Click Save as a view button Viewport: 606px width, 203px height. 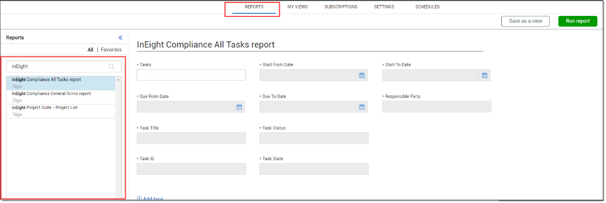click(x=525, y=21)
